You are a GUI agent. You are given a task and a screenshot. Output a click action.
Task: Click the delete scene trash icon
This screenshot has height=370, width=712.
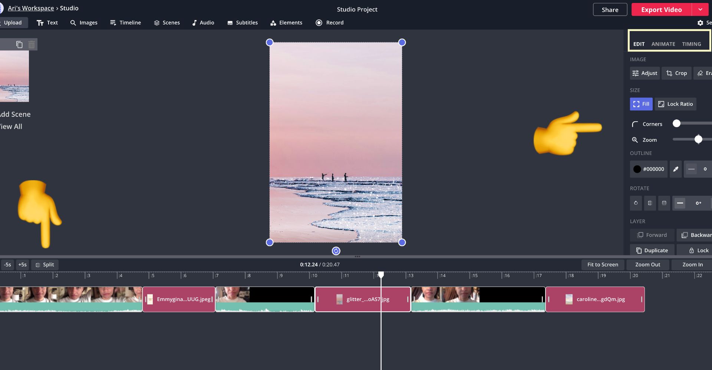point(32,44)
